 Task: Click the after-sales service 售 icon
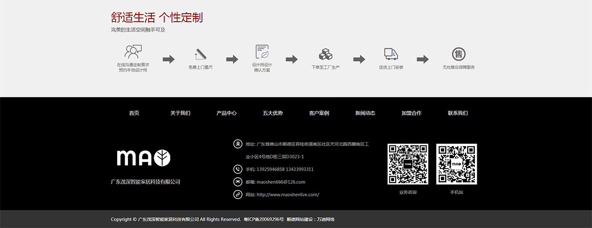(x=458, y=54)
